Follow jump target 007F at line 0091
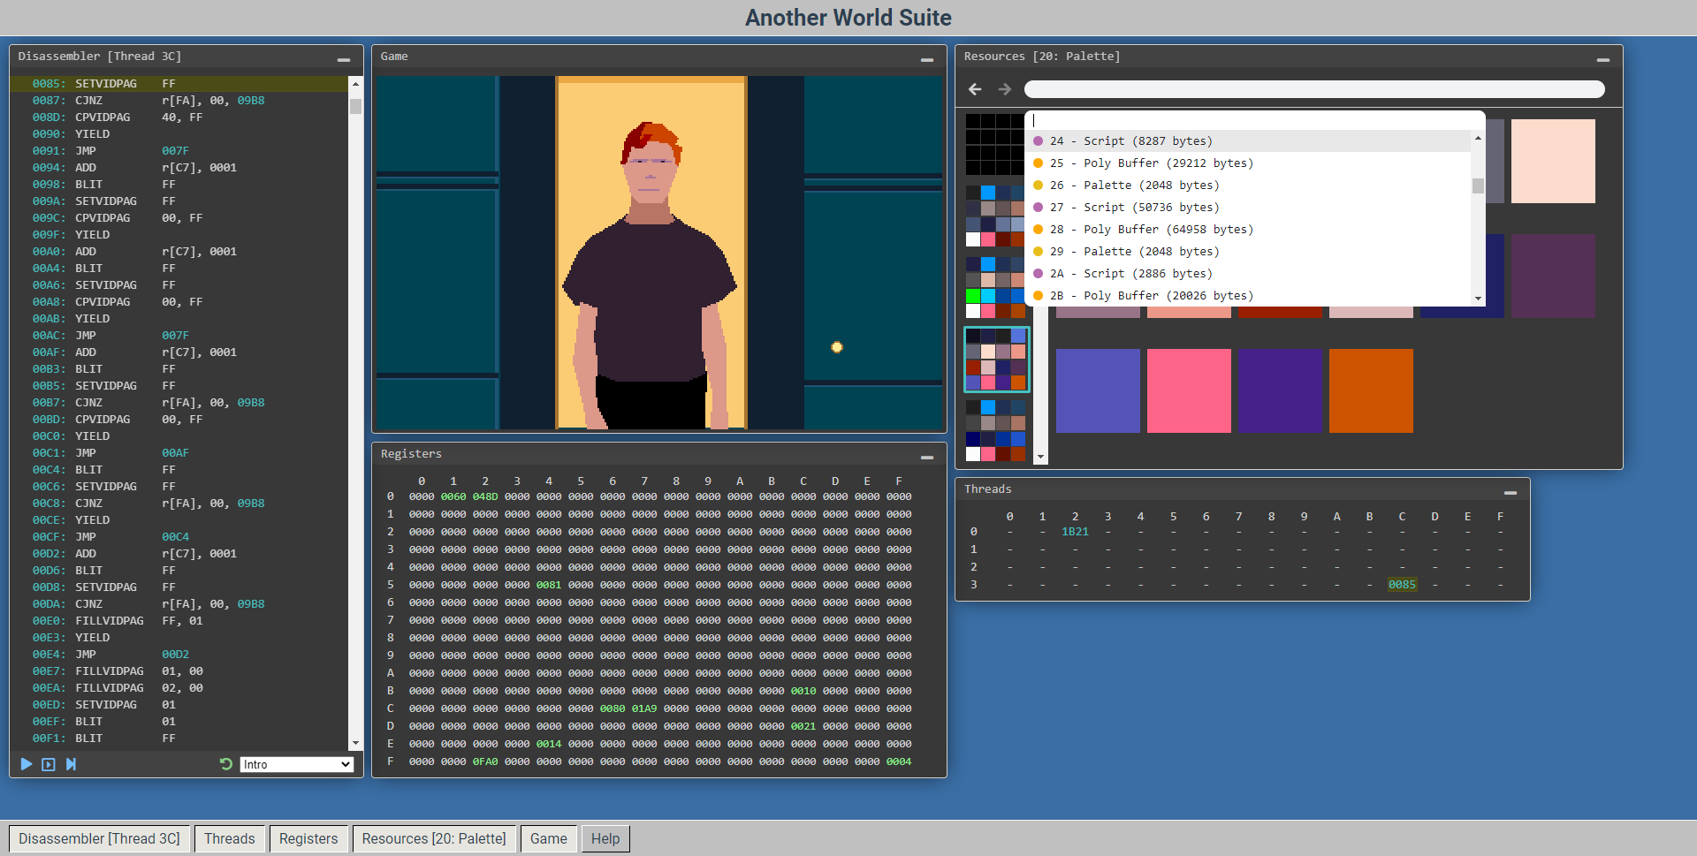Image resolution: width=1697 pixels, height=856 pixels. click(175, 151)
